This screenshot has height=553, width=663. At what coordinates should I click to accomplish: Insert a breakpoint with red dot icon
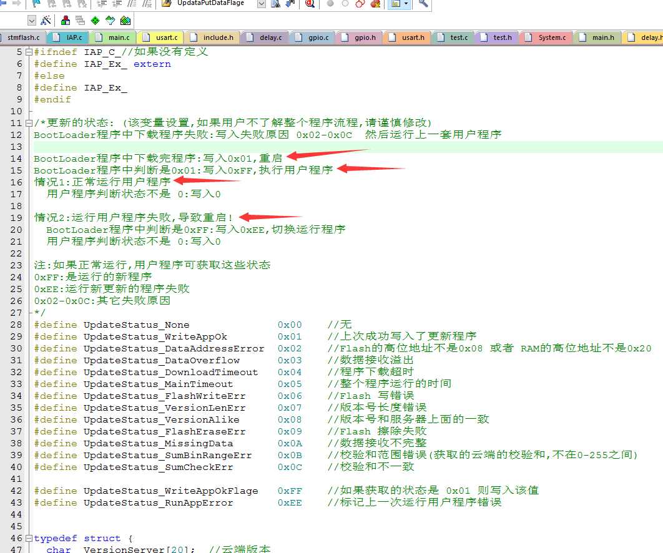tap(330, 4)
